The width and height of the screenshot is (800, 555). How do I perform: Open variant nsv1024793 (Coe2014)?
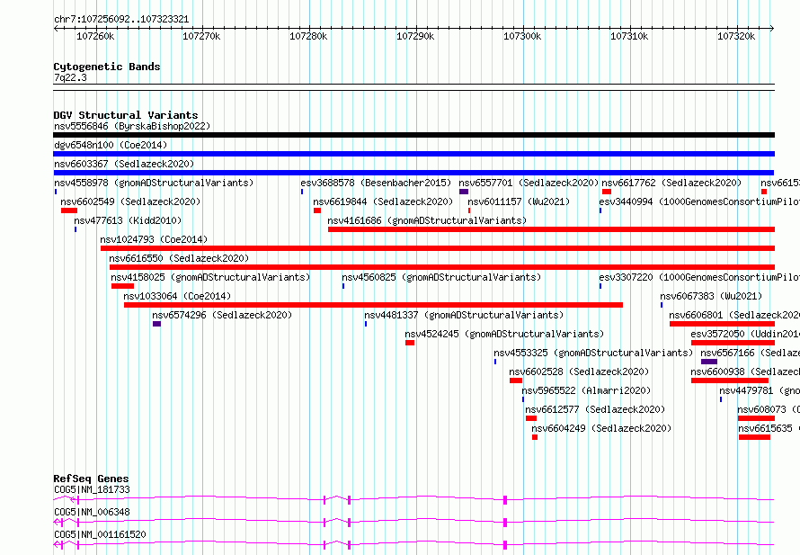click(154, 239)
